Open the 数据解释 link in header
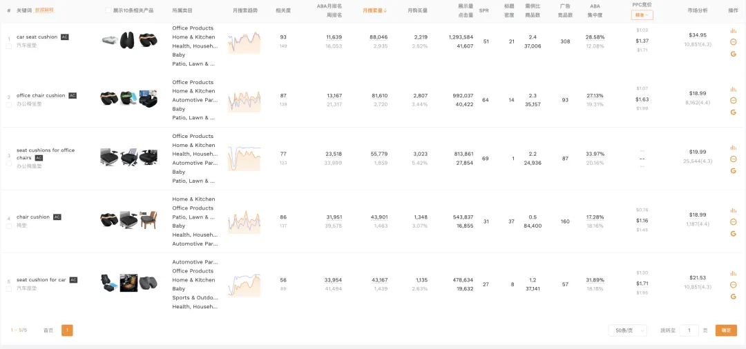Screen dimensions: 746x349 click(x=44, y=10)
